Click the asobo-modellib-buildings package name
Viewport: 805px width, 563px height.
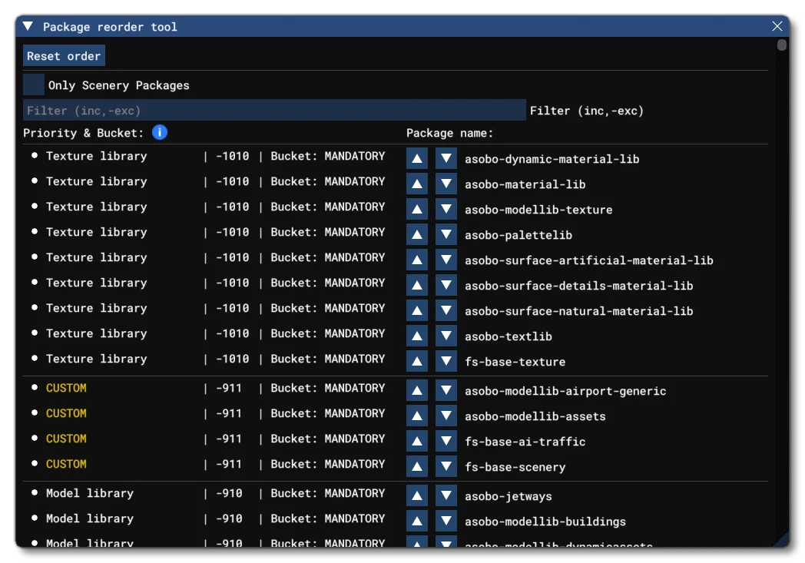point(545,522)
